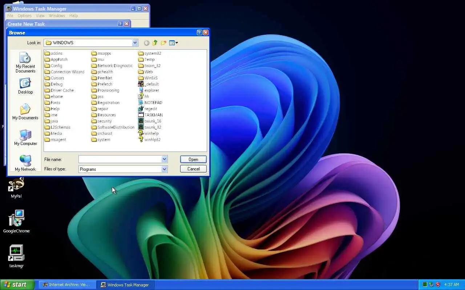This screenshot has width=465, height=290.
Task: Select the srchasst folder
Action: pyautogui.click(x=102, y=133)
